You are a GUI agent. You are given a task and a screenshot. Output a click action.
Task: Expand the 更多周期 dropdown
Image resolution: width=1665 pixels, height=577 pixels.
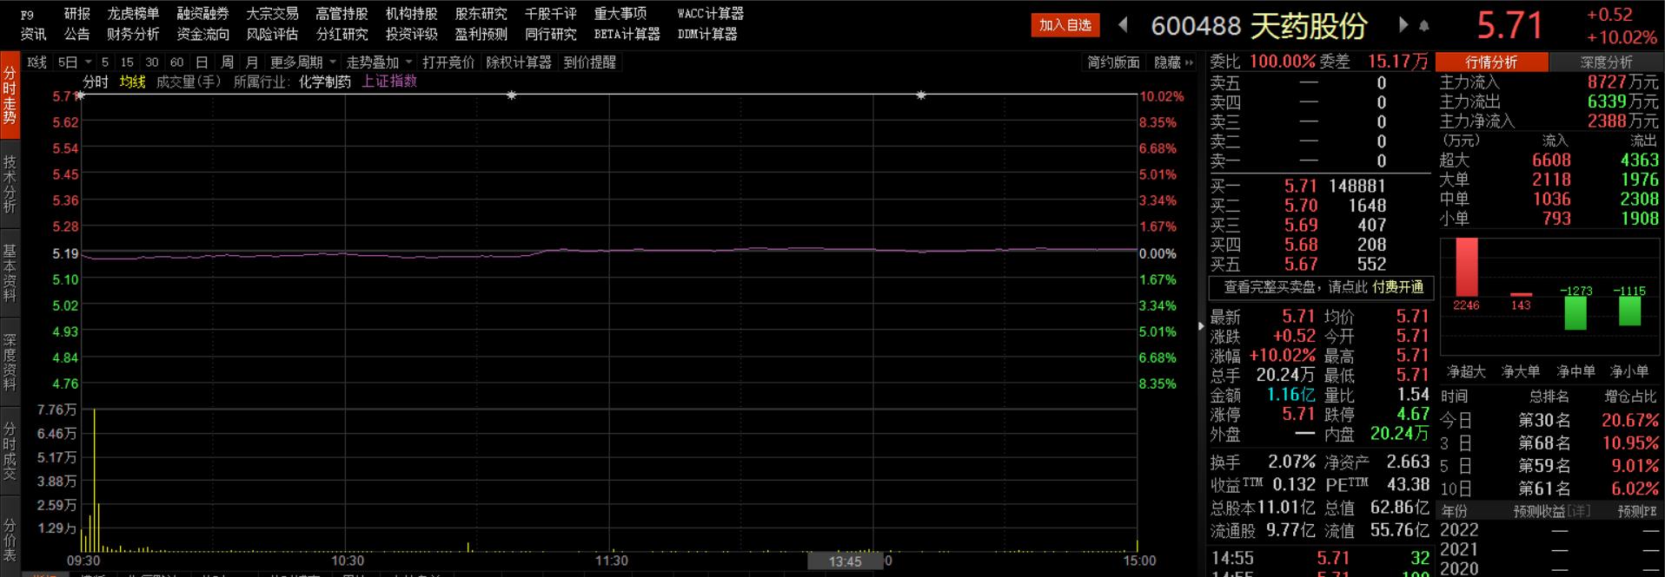pos(333,62)
